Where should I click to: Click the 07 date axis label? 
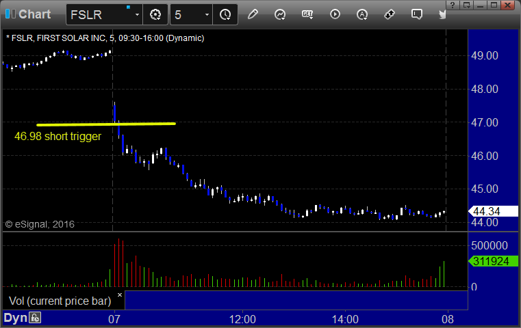[114, 319]
